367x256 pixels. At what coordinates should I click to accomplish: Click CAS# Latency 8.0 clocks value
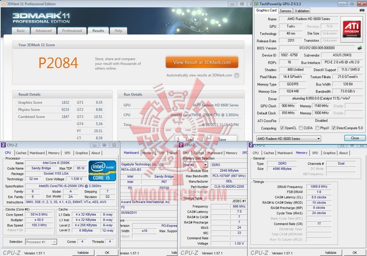point(319,197)
